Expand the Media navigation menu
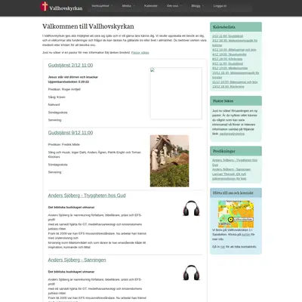Viewport: 302px width, 302px height. [128, 6]
